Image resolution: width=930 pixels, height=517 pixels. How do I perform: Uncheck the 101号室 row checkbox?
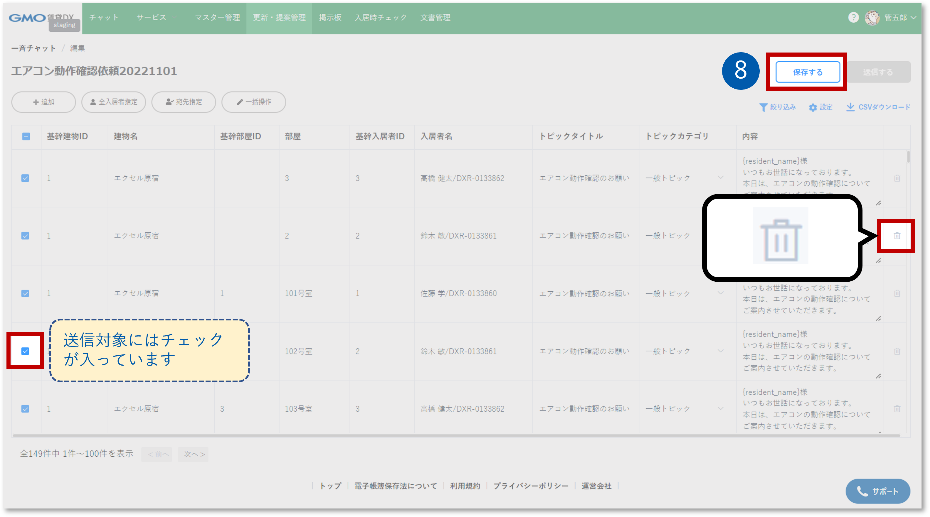[x=25, y=293]
